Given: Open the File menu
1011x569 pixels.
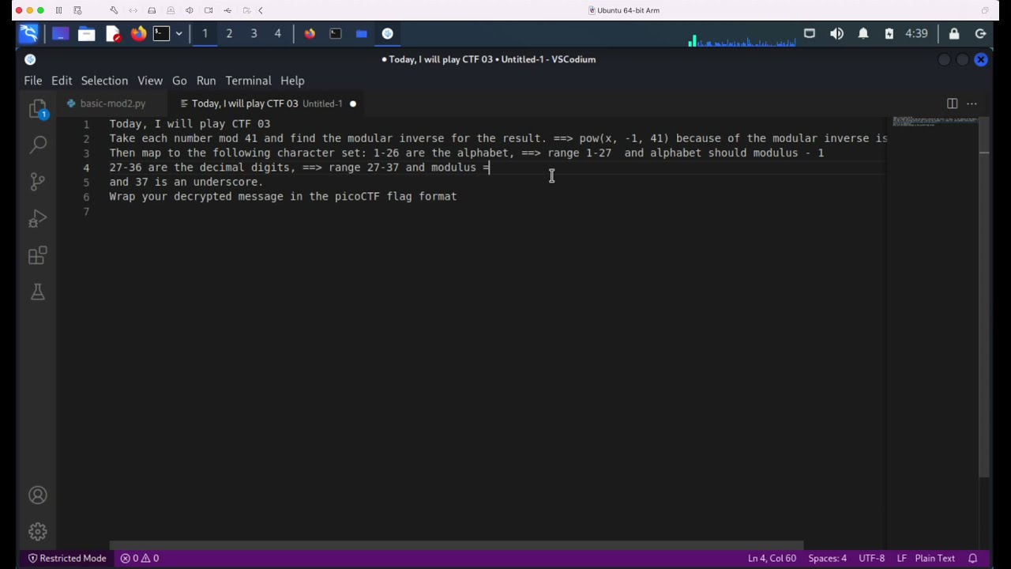Looking at the screenshot, I should click(x=33, y=81).
